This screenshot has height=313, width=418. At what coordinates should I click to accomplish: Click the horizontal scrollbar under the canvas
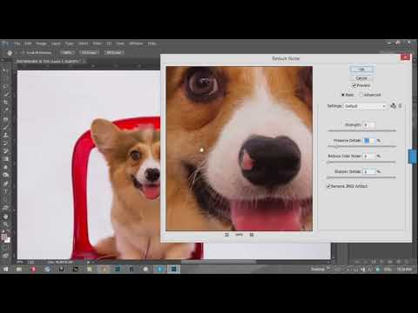coord(219,262)
